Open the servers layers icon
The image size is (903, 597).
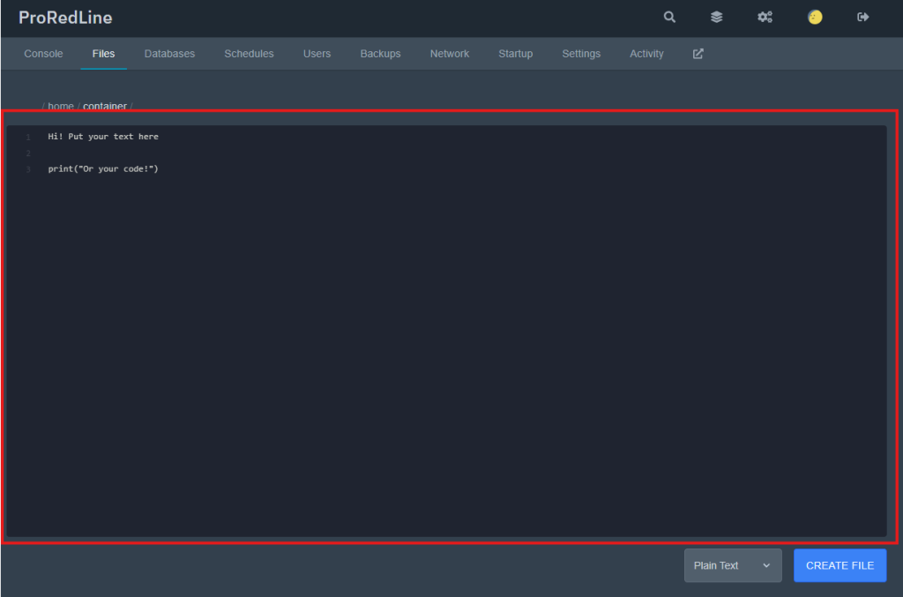point(716,18)
